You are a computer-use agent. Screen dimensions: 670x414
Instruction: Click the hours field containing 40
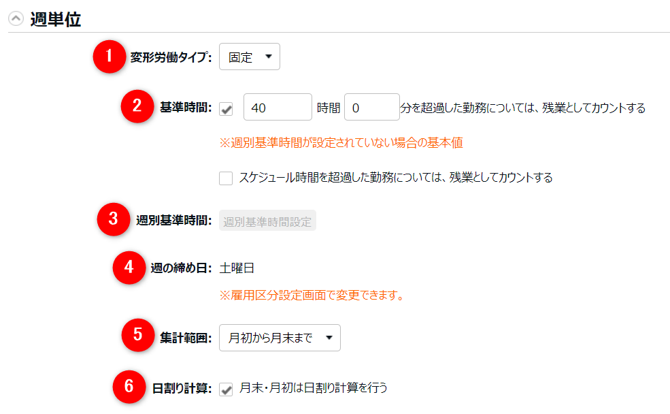pyautogui.click(x=277, y=108)
